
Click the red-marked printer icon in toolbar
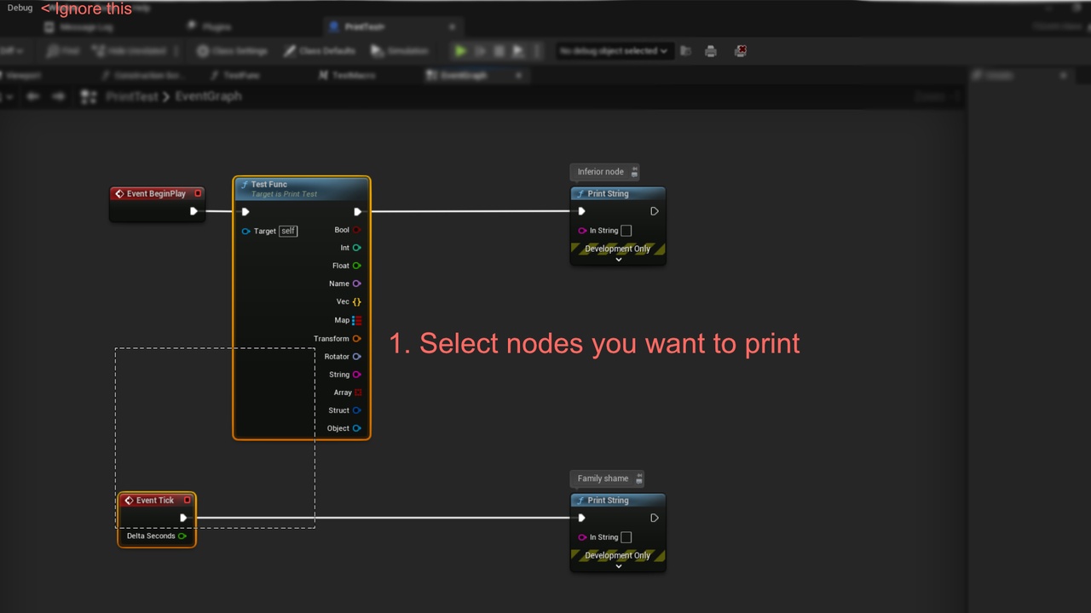(x=741, y=51)
